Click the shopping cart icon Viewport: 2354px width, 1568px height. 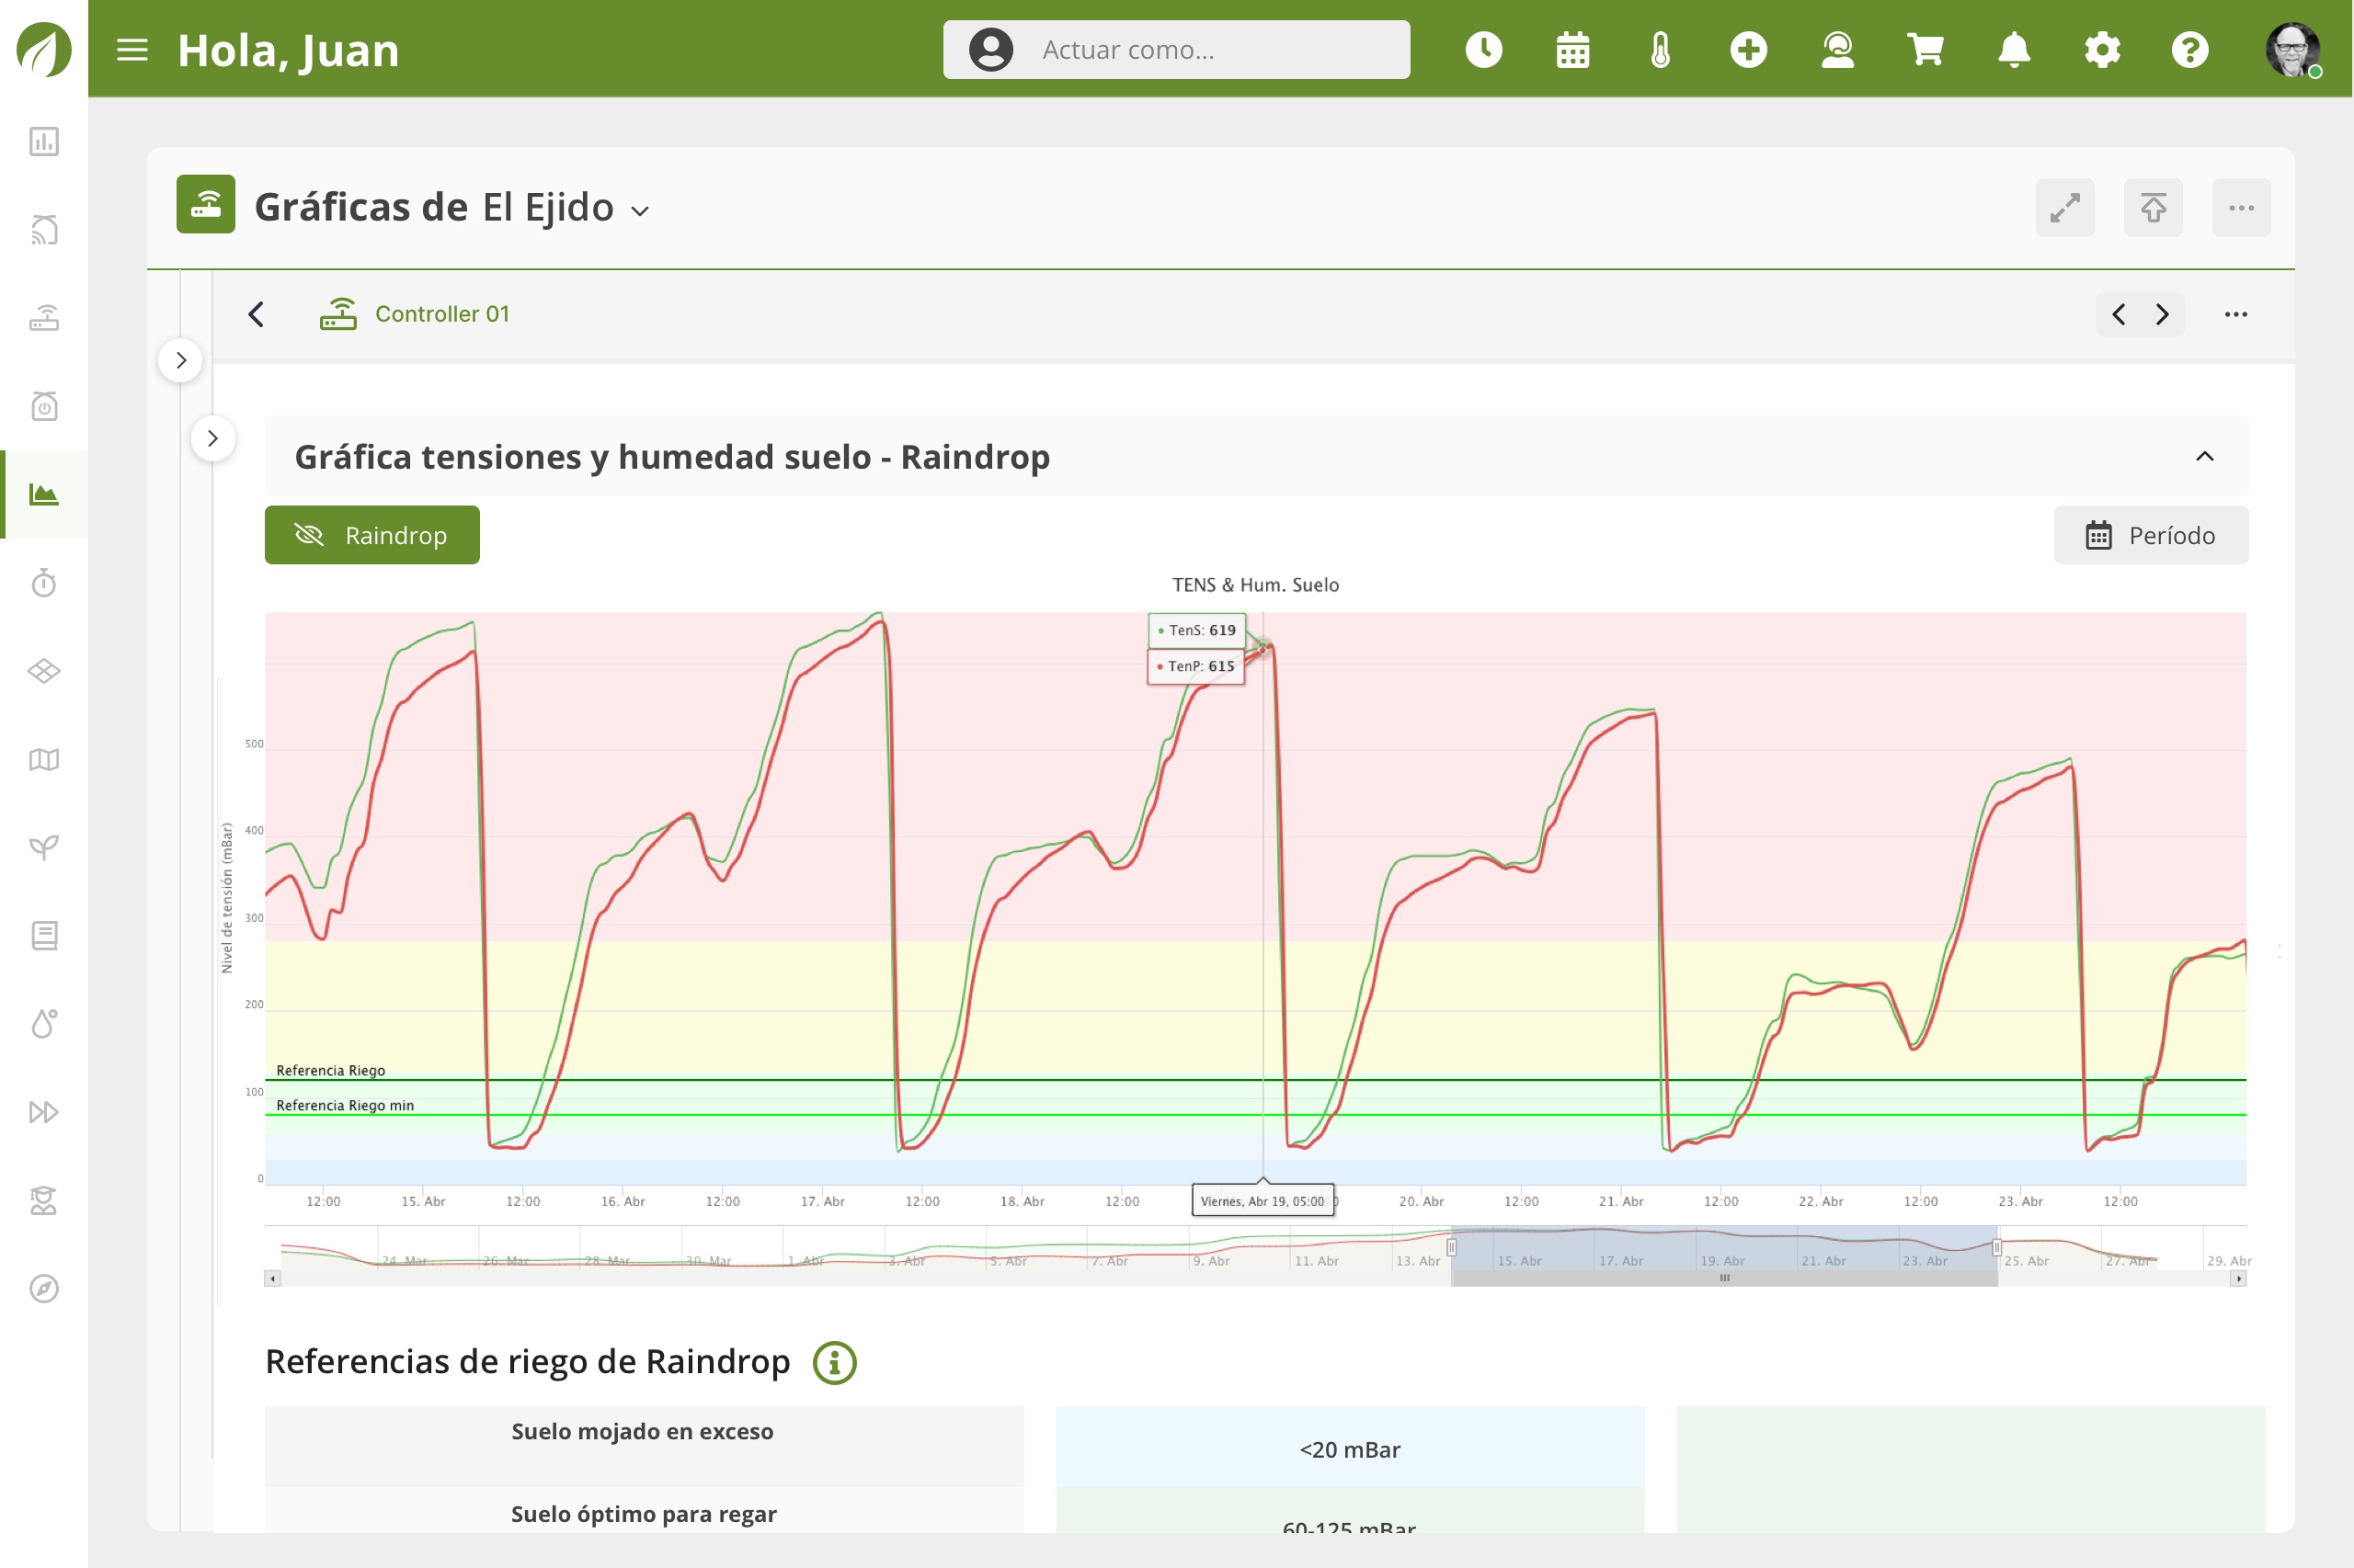1925,50
